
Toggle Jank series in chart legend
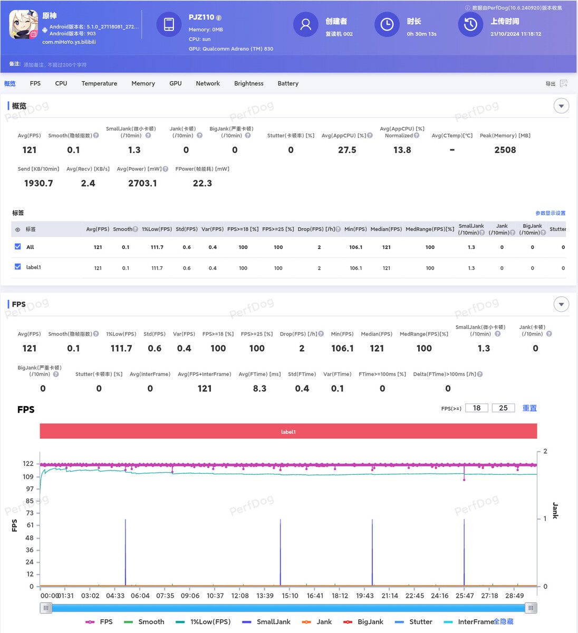[x=317, y=622]
